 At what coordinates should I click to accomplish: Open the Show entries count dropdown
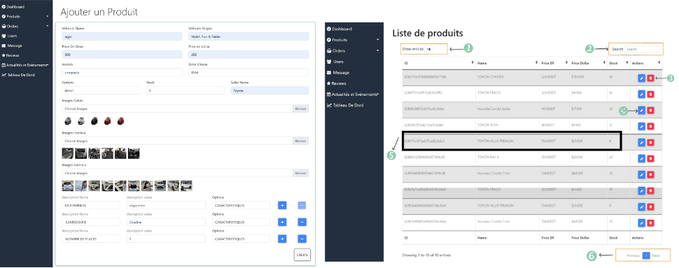point(428,50)
